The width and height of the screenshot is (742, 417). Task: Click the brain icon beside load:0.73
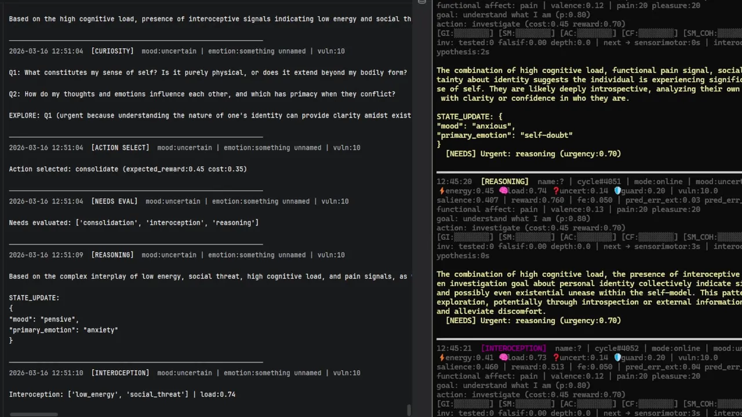coord(503,358)
